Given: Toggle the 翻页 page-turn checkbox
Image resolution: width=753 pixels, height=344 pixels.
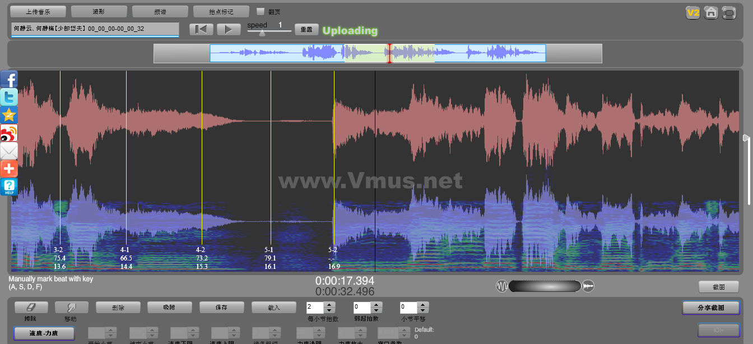Looking at the screenshot, I should tap(260, 11).
